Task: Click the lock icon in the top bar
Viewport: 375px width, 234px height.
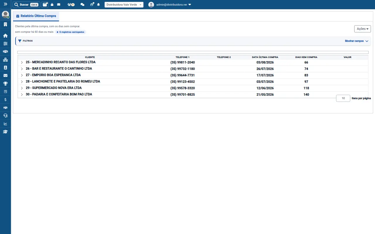Action: click(52, 5)
